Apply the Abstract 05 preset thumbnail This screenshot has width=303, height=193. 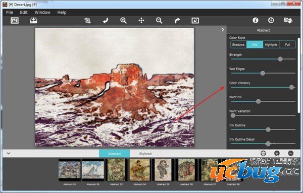pos(163,170)
